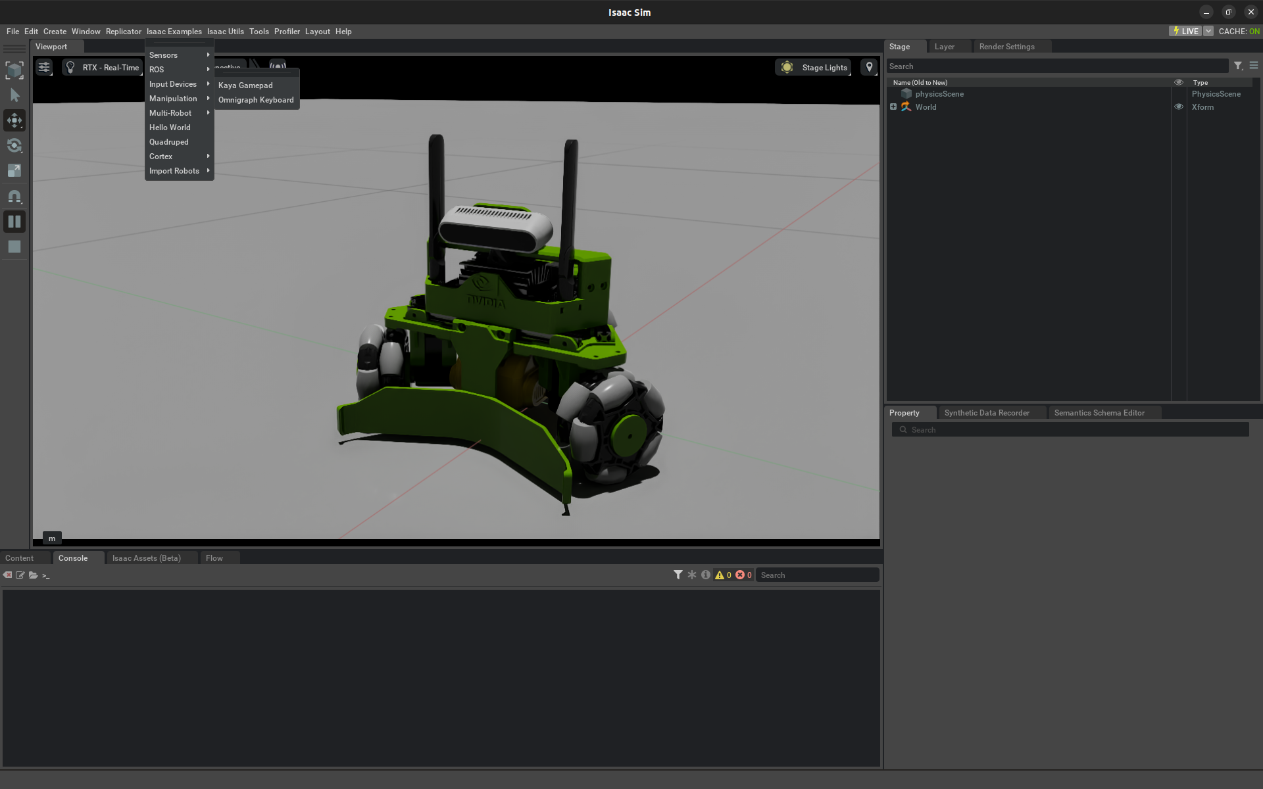Viewport: 1263px width, 789px height.
Task: Switch to Isaac Assets (Beta) tab
Action: 146,558
